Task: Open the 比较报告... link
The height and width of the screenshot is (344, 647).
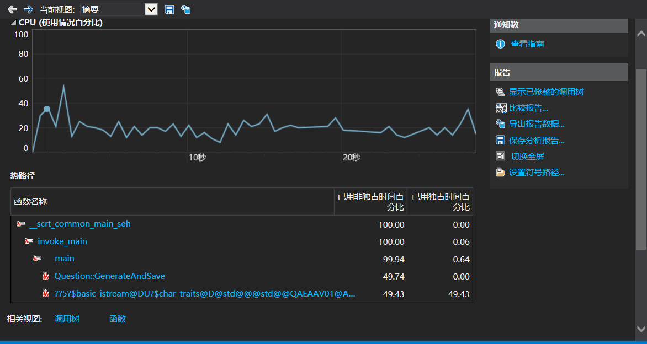Action: [528, 108]
